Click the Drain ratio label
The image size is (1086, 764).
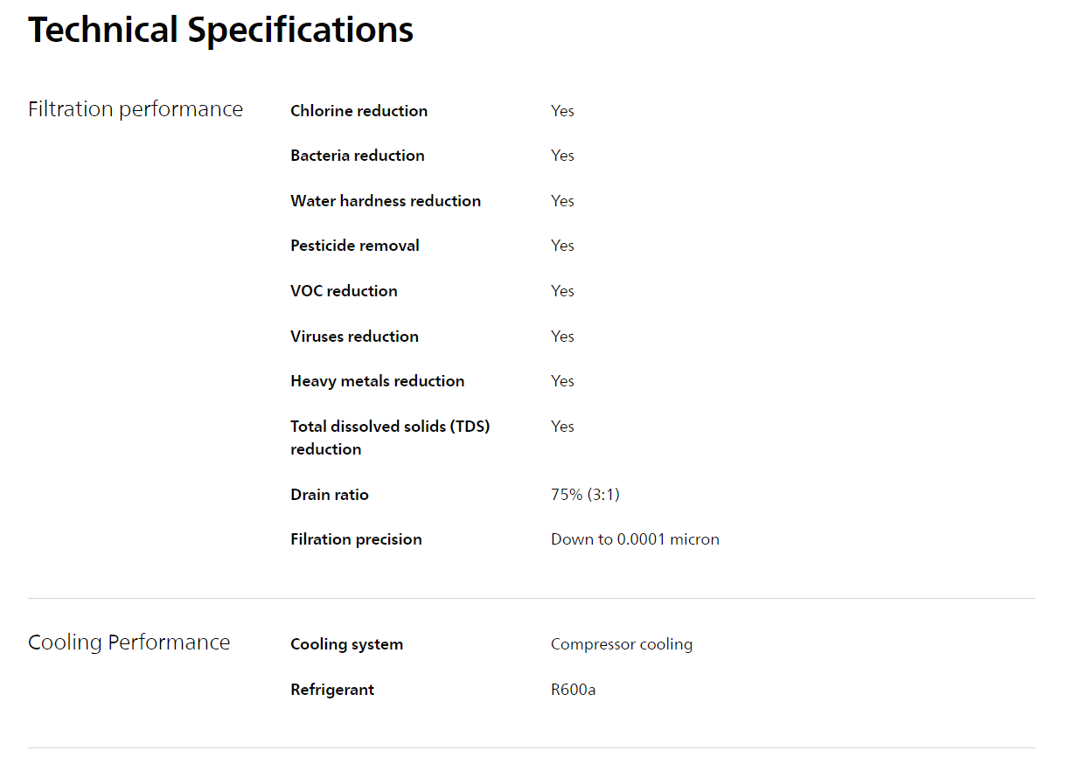point(330,495)
